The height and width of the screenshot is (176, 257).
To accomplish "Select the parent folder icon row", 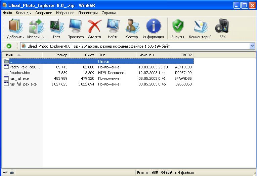I will coord(98,61).
